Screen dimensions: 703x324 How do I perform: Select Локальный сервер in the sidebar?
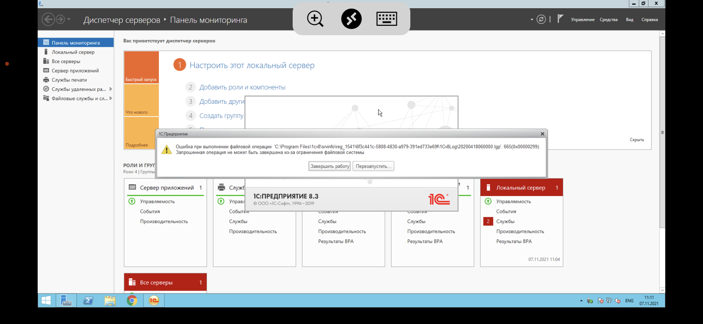coord(73,52)
